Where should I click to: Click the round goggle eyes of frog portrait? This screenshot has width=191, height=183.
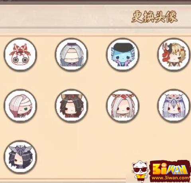pos(20,60)
